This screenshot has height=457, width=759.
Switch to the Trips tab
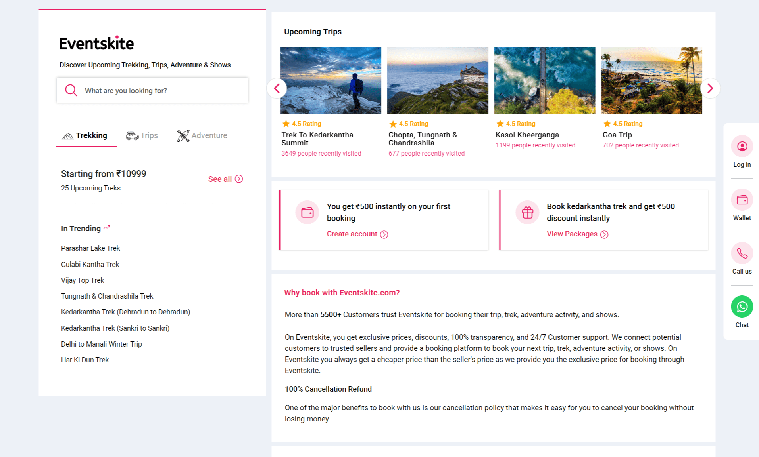(142, 136)
